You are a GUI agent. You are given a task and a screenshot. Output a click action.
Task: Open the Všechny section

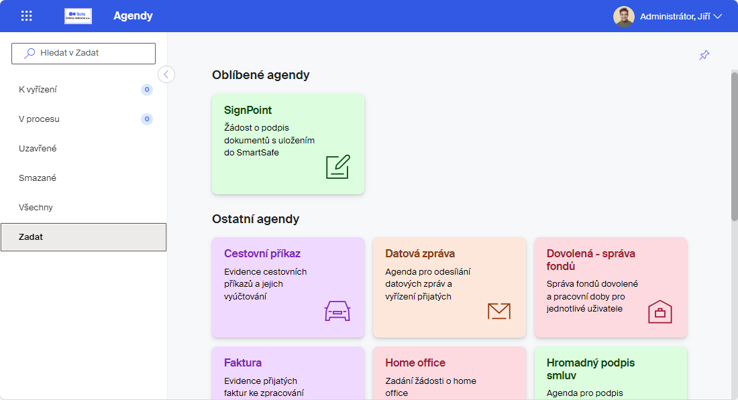(x=84, y=207)
